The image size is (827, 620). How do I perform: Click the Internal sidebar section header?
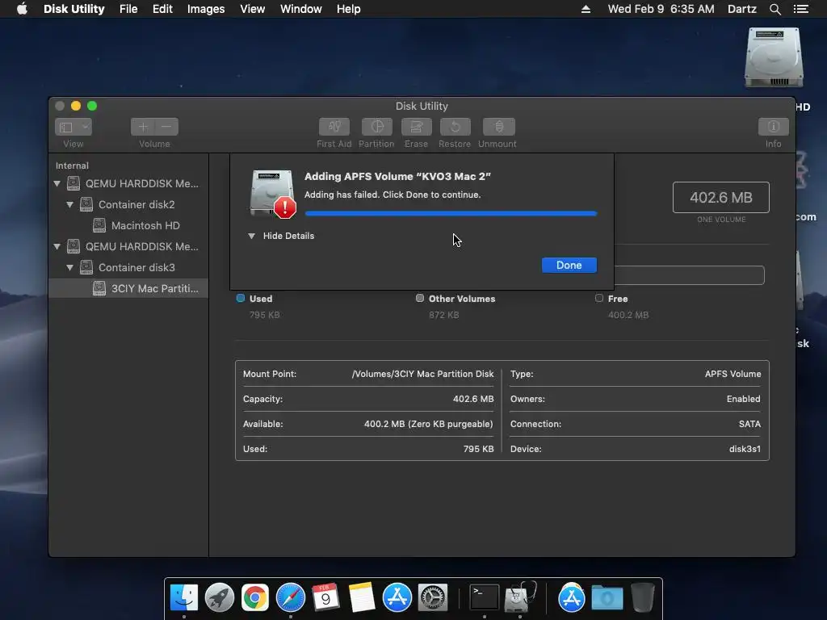pyautogui.click(x=72, y=165)
